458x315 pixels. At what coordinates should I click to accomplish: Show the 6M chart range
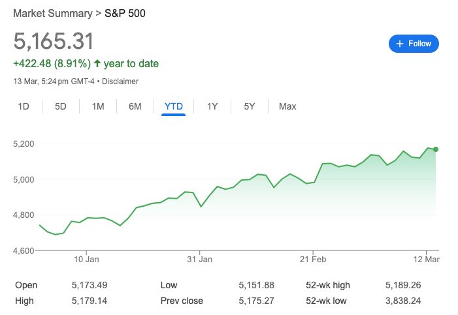click(135, 106)
